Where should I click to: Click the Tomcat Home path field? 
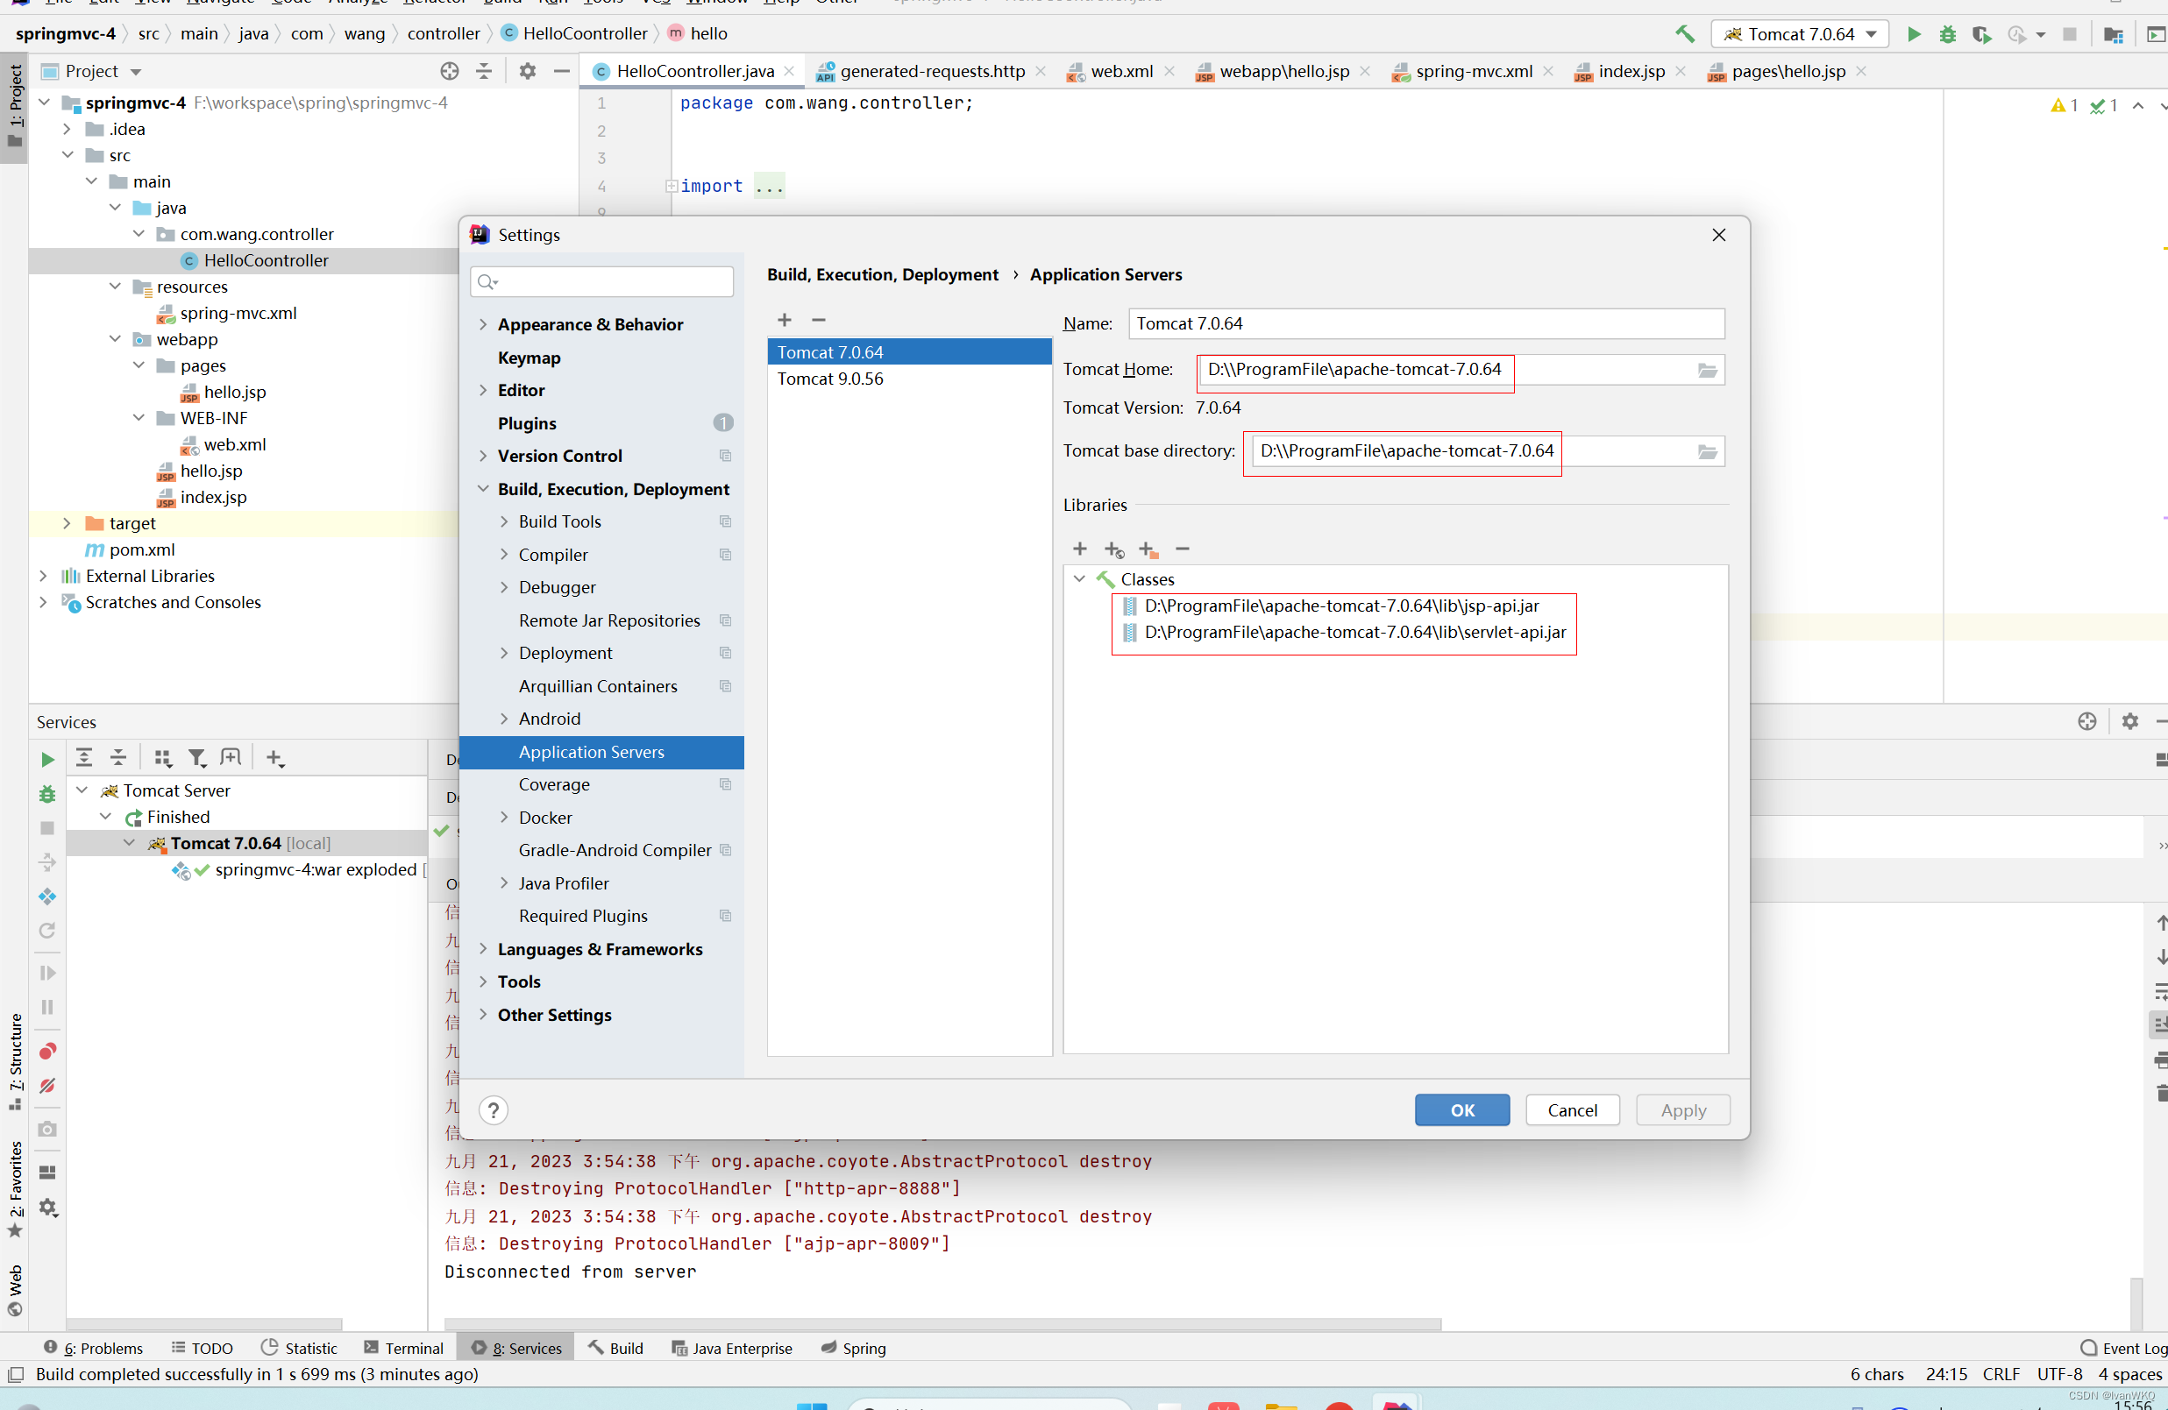[1446, 370]
